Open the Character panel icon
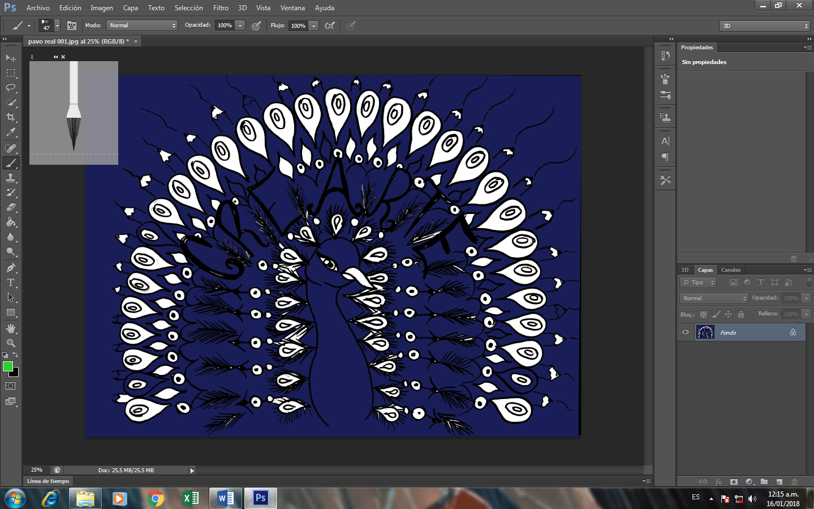 [x=665, y=141]
